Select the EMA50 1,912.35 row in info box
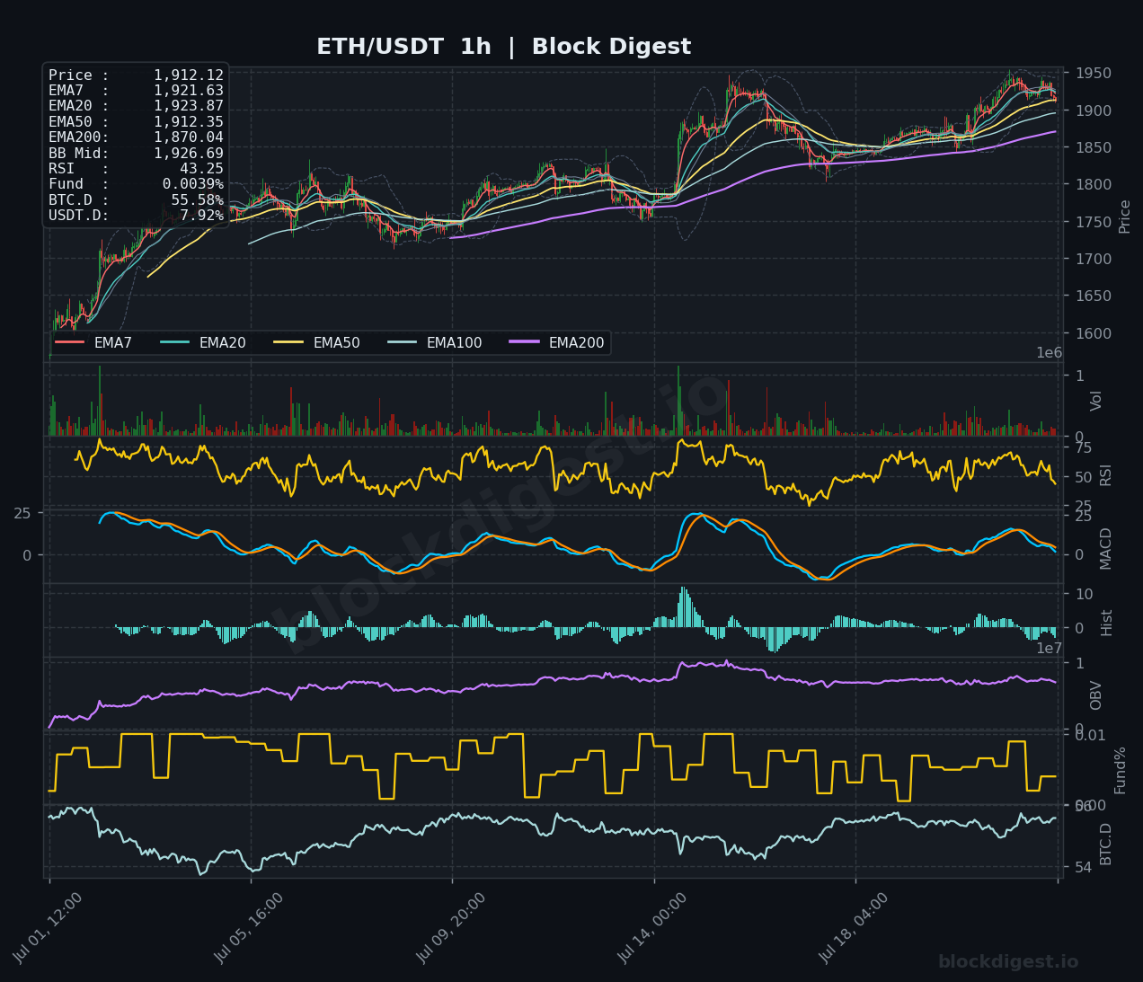 [136, 122]
